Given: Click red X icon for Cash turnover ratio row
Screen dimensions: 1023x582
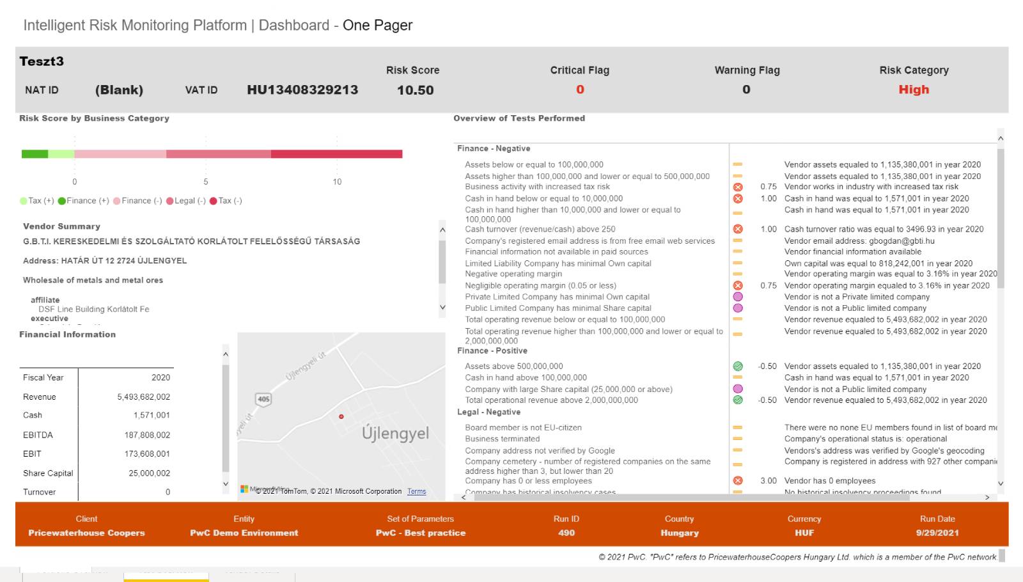Looking at the screenshot, I should point(738,229).
